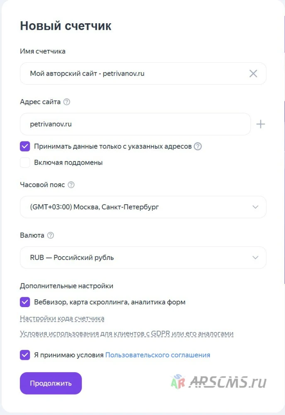This screenshot has height=415, width=285.
Task: Add another site address with plus icon
Action: click(261, 124)
